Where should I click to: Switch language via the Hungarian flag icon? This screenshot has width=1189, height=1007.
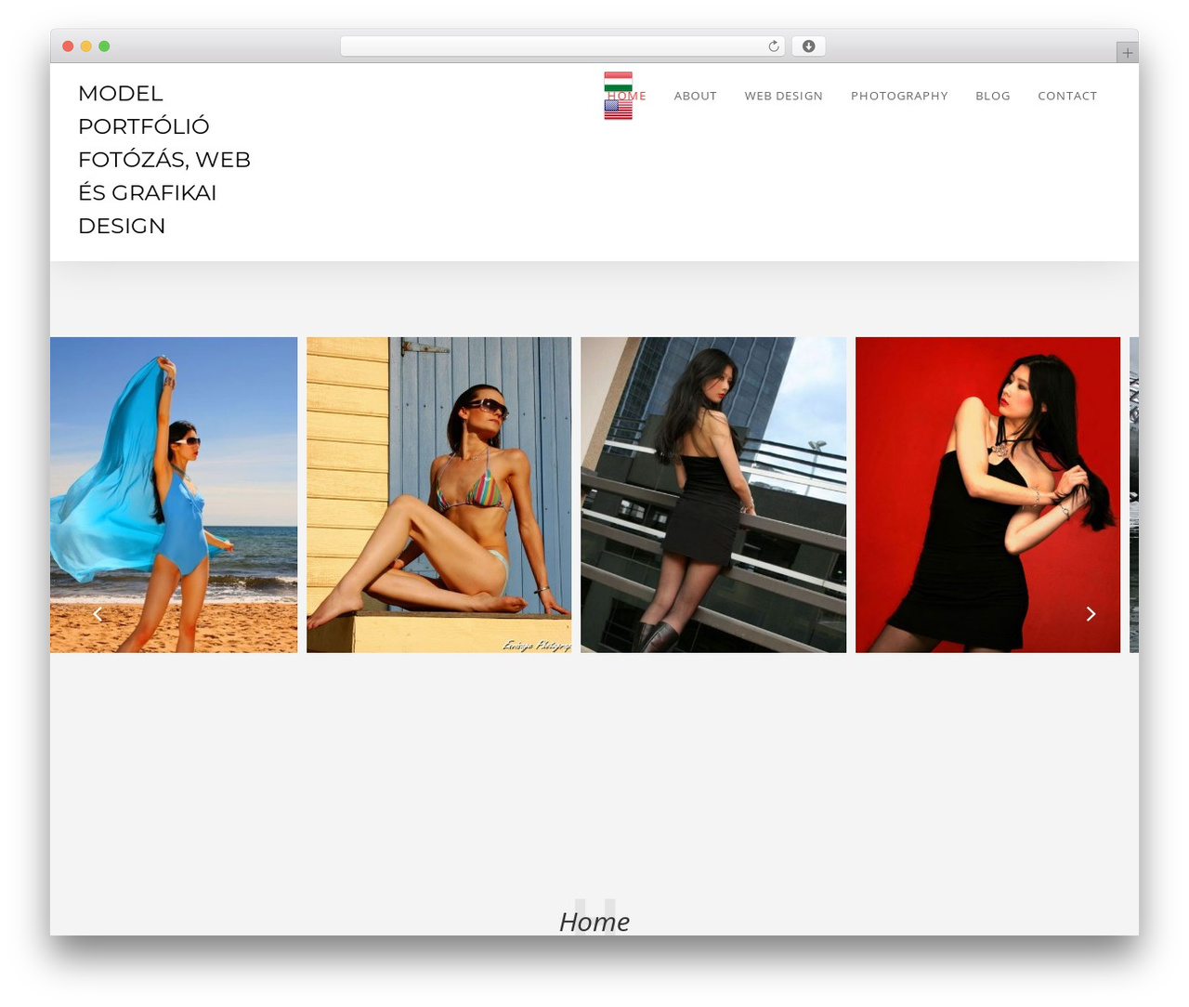[x=618, y=81]
